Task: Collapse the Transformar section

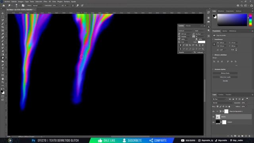Action: (x=213, y=39)
